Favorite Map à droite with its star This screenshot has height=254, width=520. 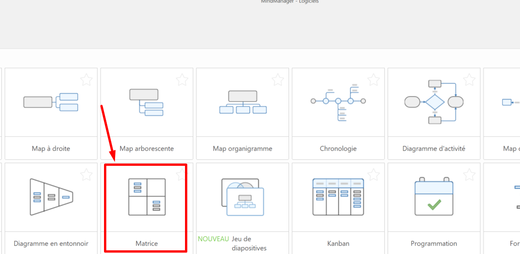87,80
